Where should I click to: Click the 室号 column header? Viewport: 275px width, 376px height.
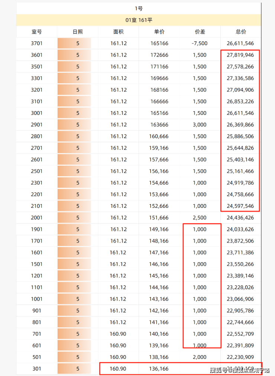[37, 32]
